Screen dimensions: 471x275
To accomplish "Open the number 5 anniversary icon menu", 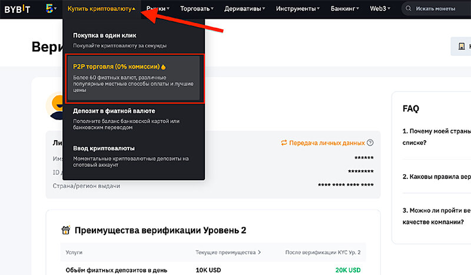I will (51, 8).
